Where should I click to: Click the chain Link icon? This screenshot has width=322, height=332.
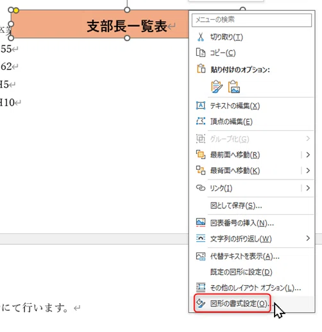(201, 188)
